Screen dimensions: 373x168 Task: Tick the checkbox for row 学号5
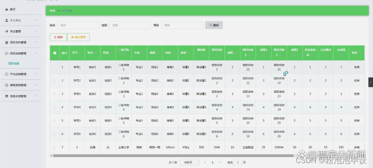(55, 121)
